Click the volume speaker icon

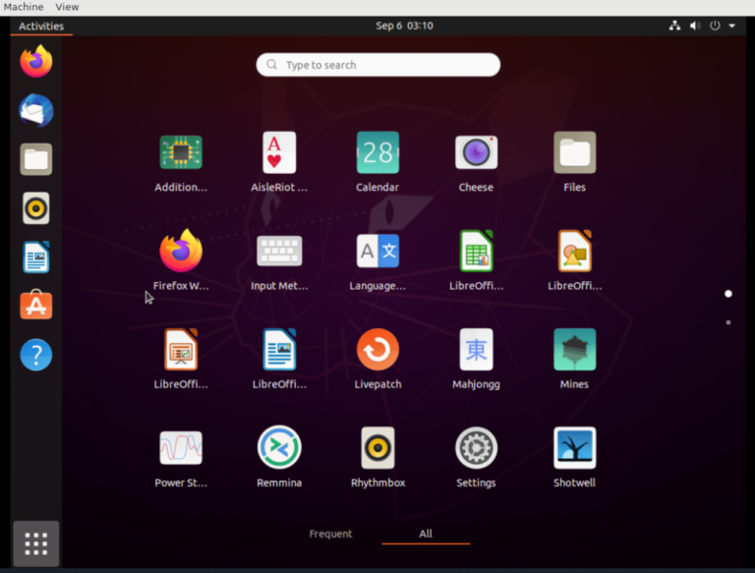coord(695,26)
